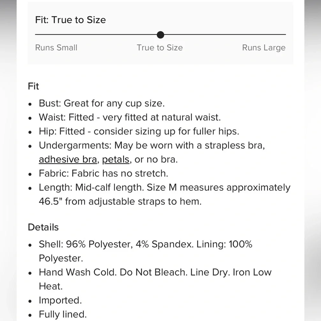The image size is (321, 321).
Task: Click the Details section heading
Action: [43, 227]
